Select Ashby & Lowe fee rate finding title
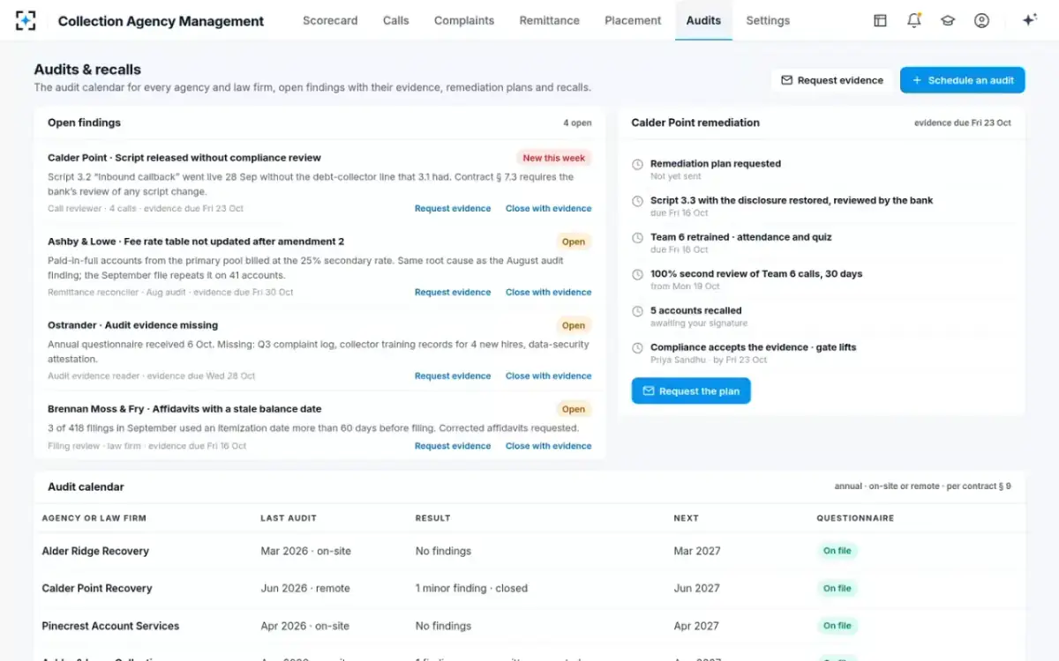The image size is (1059, 661). pos(196,241)
